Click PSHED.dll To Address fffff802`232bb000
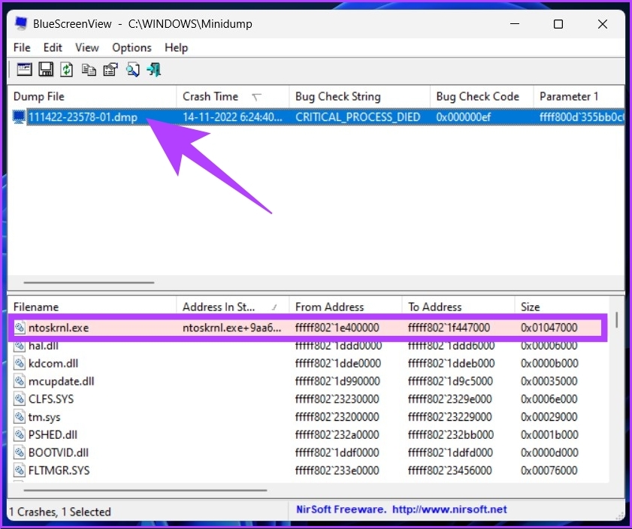 pyautogui.click(x=451, y=435)
